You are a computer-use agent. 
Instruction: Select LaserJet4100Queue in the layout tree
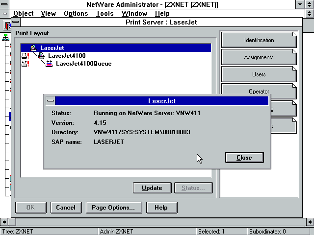[84, 64]
